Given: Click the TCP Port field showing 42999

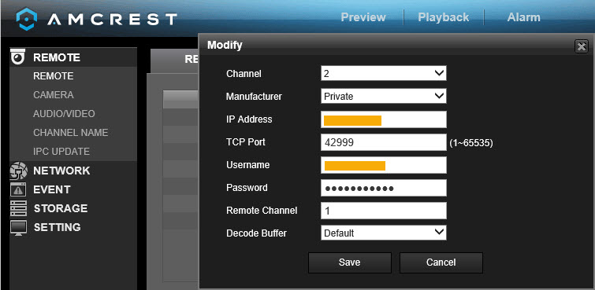Looking at the screenshot, I should pos(383,142).
